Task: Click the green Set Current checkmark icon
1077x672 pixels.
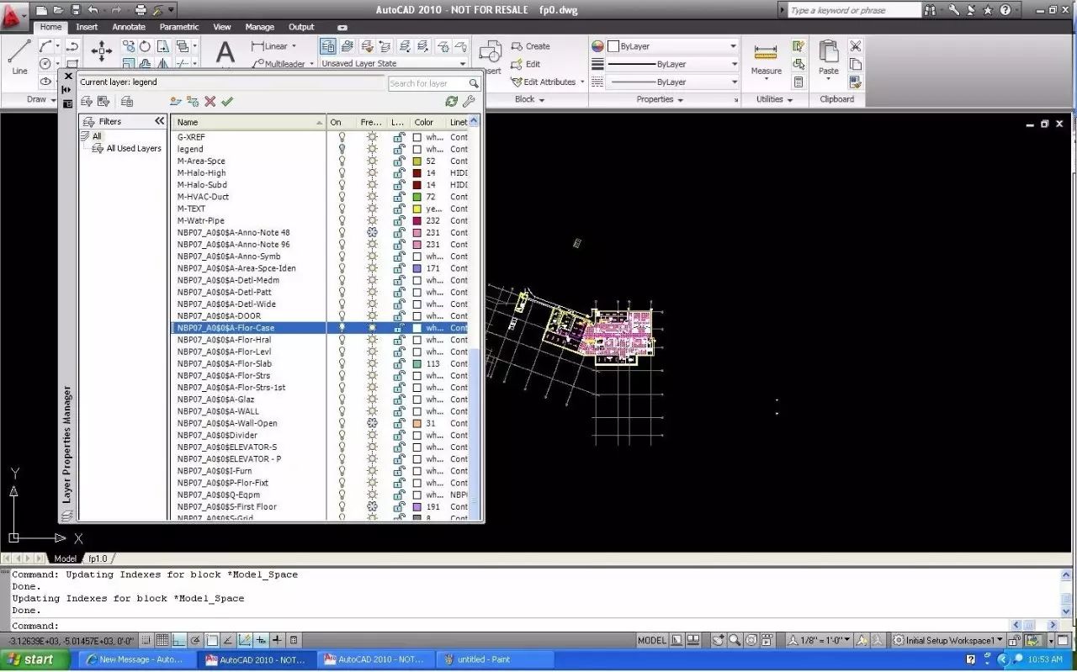Action: (x=227, y=101)
